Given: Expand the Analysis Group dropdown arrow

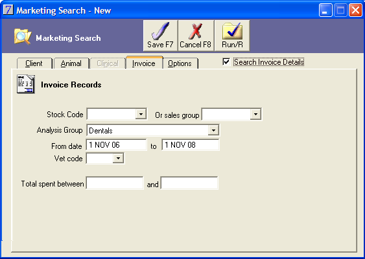Looking at the screenshot, I should pos(213,130).
